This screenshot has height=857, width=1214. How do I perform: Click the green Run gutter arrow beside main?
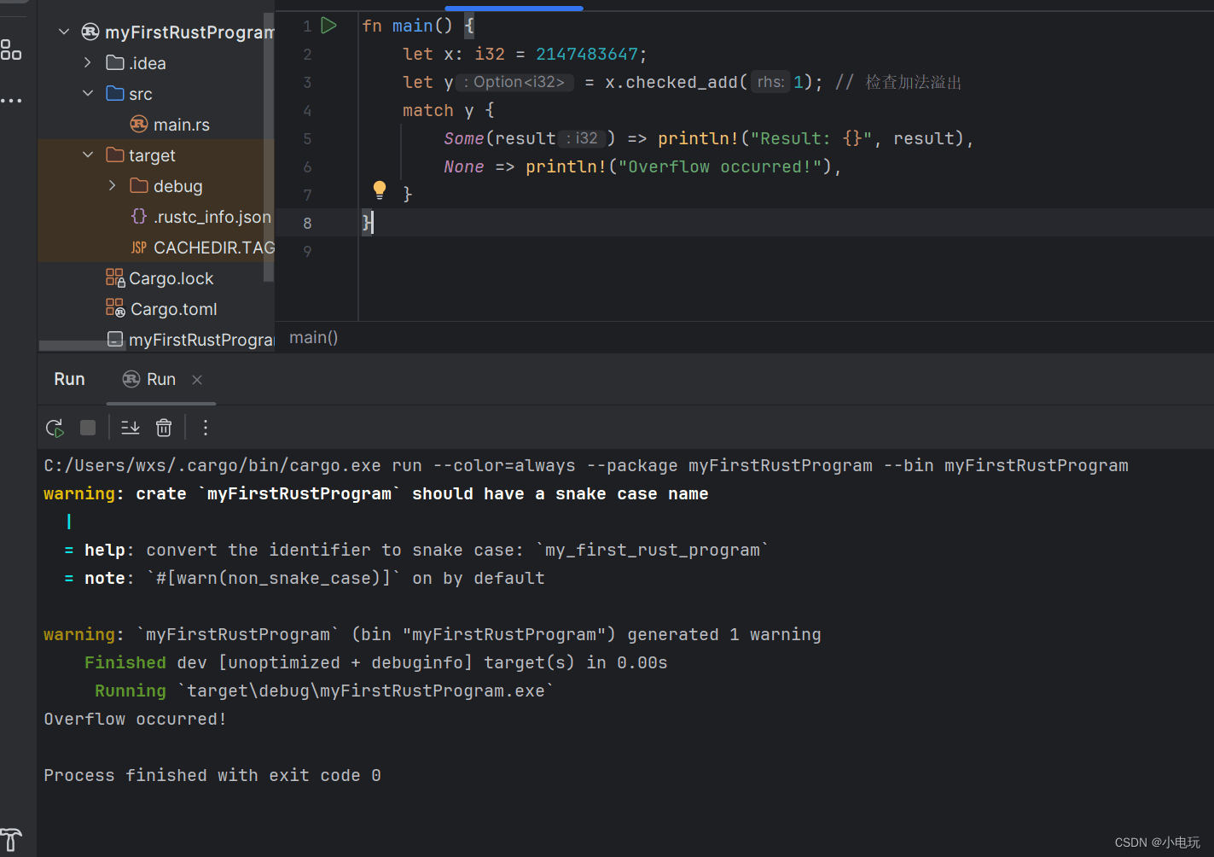(328, 26)
